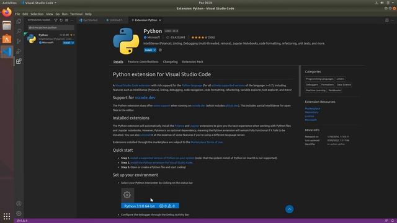
Task: Open the View menu
Action: coord(50,14)
